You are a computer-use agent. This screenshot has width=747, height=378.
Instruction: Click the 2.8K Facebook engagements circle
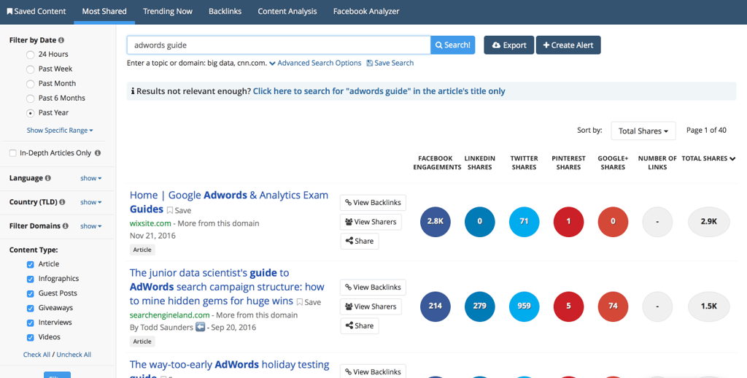[x=436, y=222]
